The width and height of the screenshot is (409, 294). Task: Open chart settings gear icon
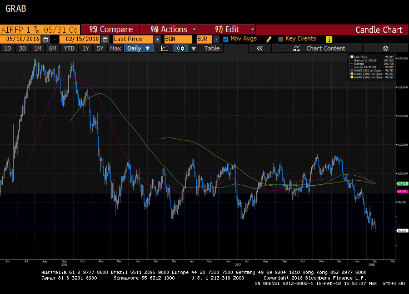385,48
